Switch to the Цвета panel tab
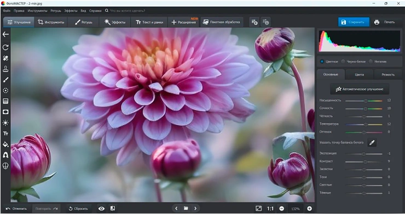This screenshot has height=214, width=405. pyautogui.click(x=359, y=74)
